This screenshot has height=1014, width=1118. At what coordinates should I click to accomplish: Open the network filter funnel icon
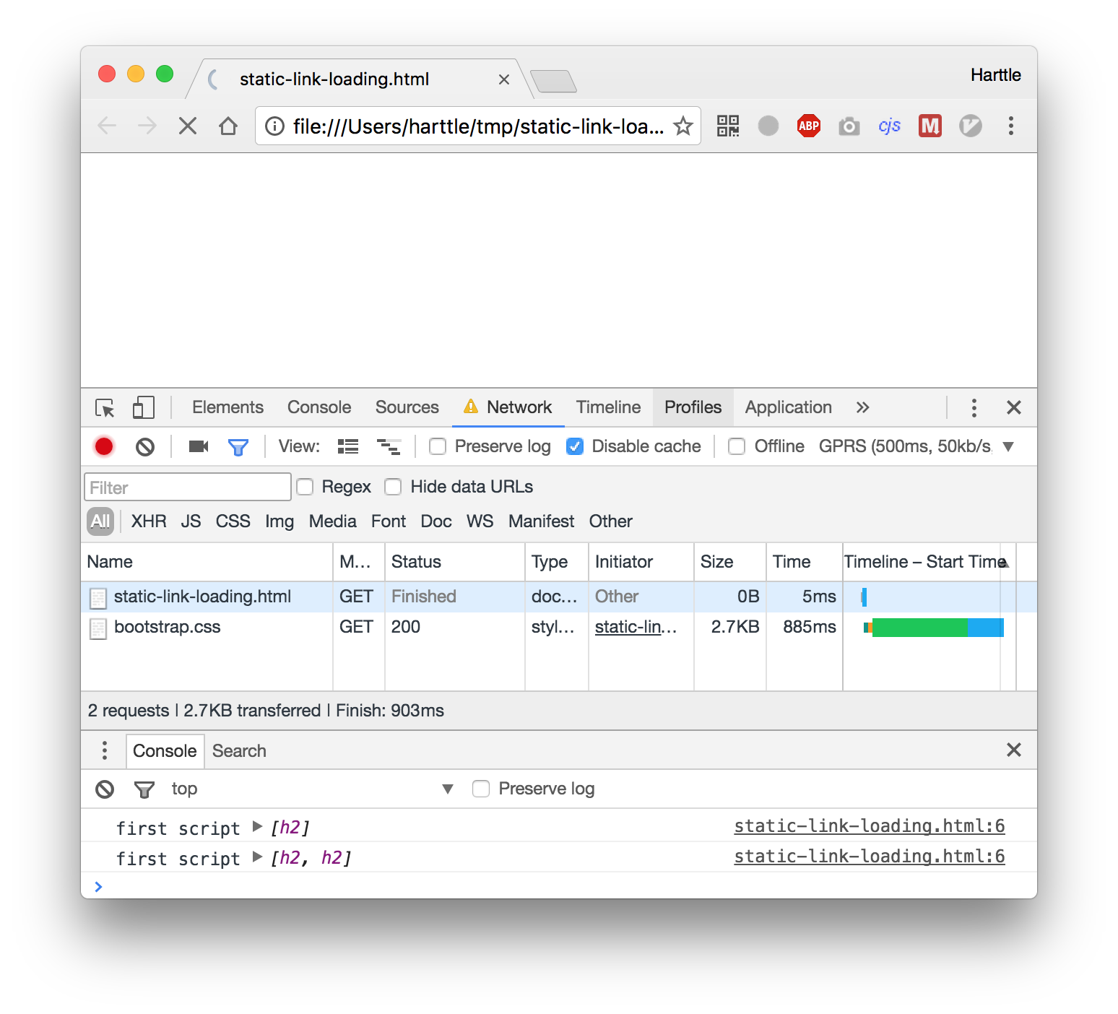tap(238, 446)
